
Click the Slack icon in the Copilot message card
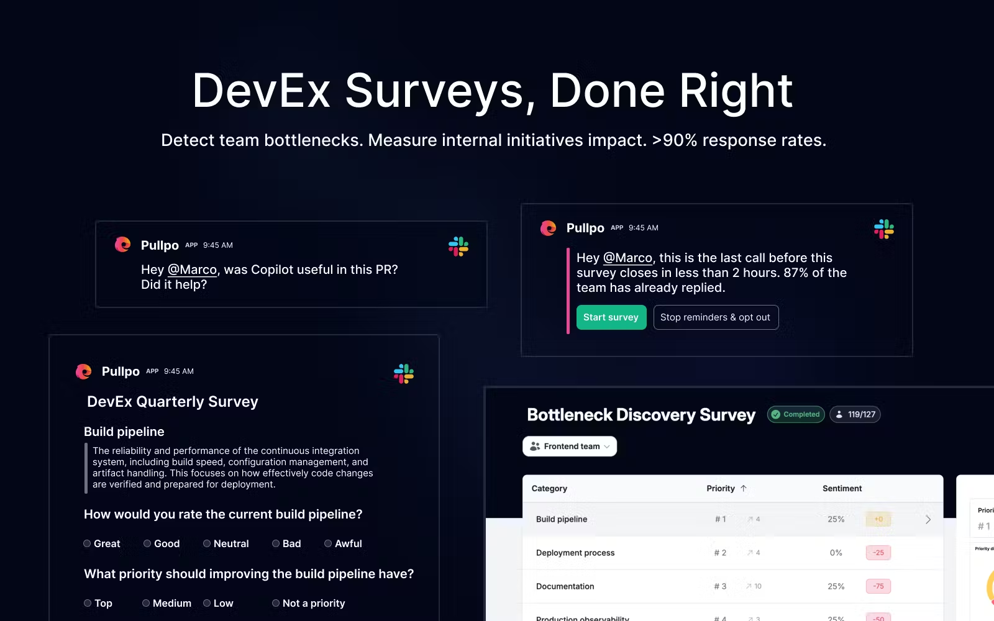[x=458, y=247]
